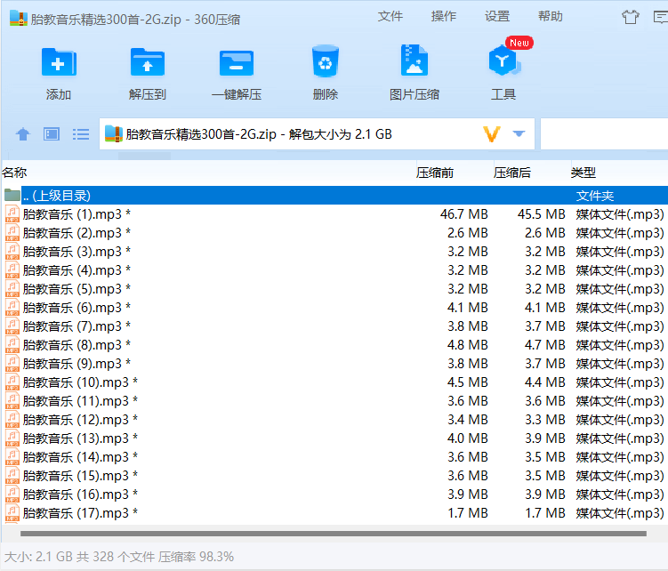The image size is (668, 571).
Task: Select the parent directory (上级目录) row
Action: coord(57,196)
